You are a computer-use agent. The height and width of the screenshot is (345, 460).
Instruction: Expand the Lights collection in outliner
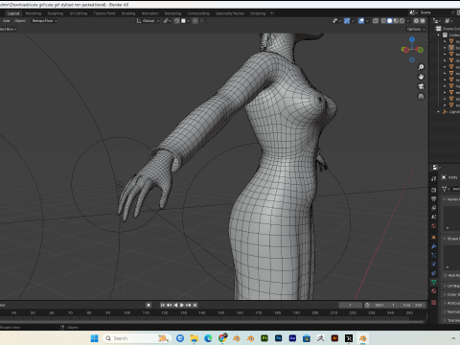pos(439,112)
